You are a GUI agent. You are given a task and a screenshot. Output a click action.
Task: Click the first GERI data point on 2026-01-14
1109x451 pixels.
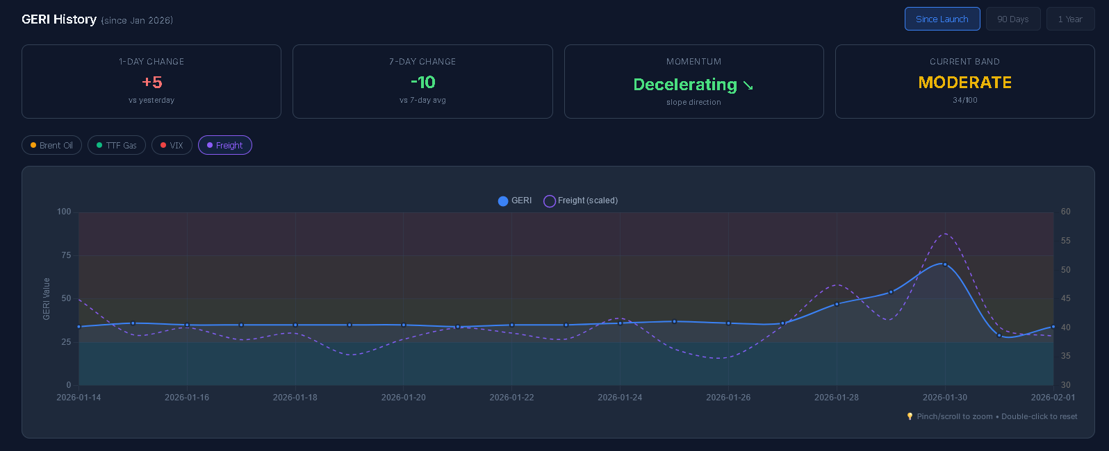[79, 327]
